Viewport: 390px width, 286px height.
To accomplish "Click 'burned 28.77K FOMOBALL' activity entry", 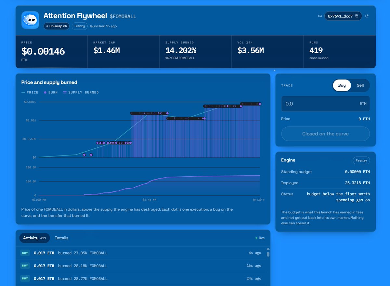I will (83, 279).
